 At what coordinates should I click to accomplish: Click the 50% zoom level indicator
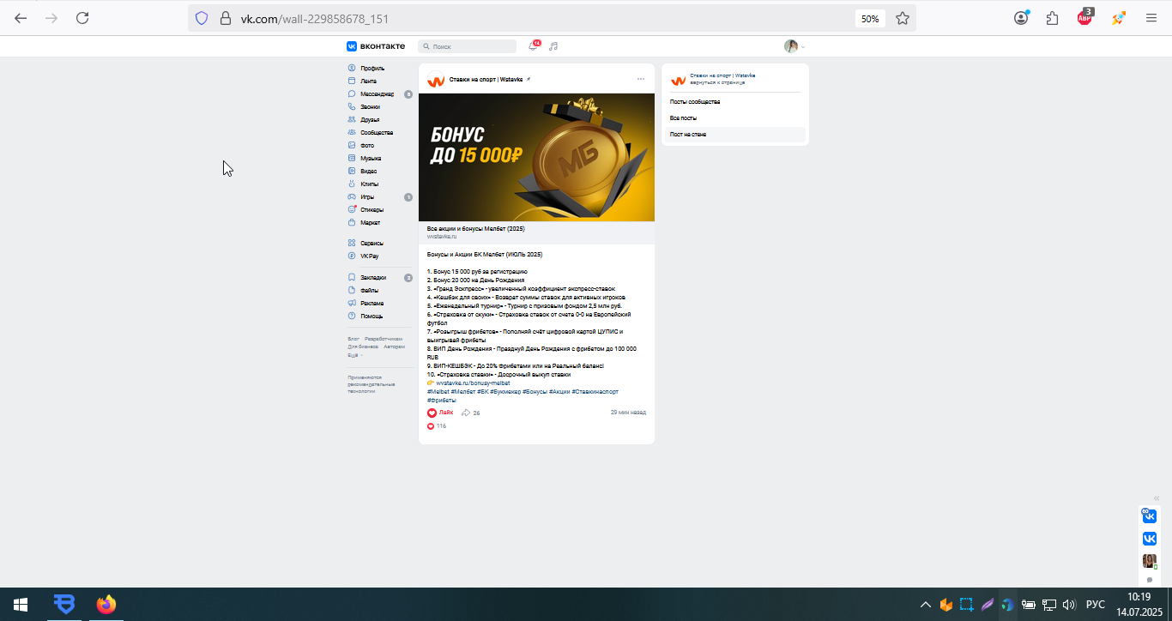coord(870,18)
